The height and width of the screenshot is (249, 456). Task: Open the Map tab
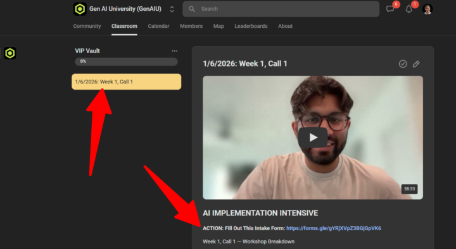[218, 26]
